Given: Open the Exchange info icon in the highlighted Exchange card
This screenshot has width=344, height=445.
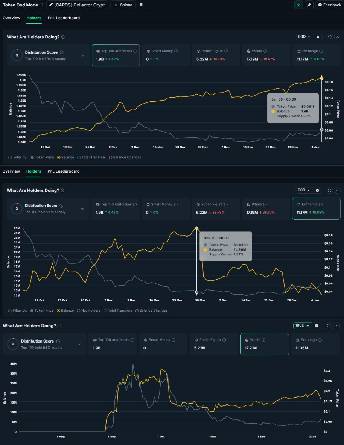Looking at the screenshot, I should 321,205.
